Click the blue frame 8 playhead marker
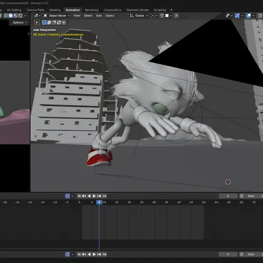The image size is (263, 263). (99, 202)
